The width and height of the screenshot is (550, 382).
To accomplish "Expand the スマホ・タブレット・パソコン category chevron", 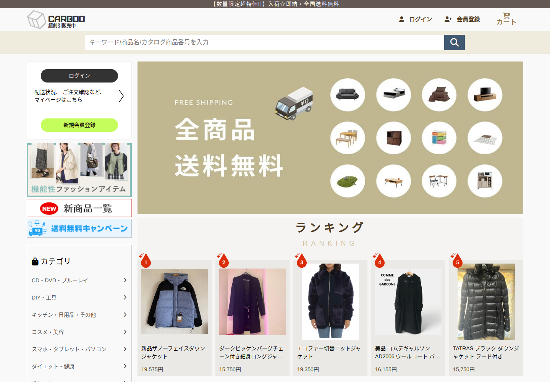I will (x=125, y=349).
